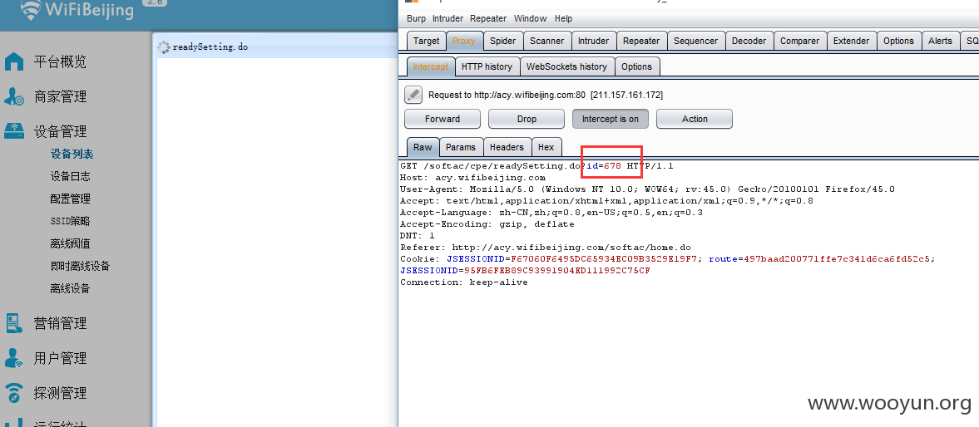
Task: Open 离线设备 in sidebar
Action: (x=71, y=288)
